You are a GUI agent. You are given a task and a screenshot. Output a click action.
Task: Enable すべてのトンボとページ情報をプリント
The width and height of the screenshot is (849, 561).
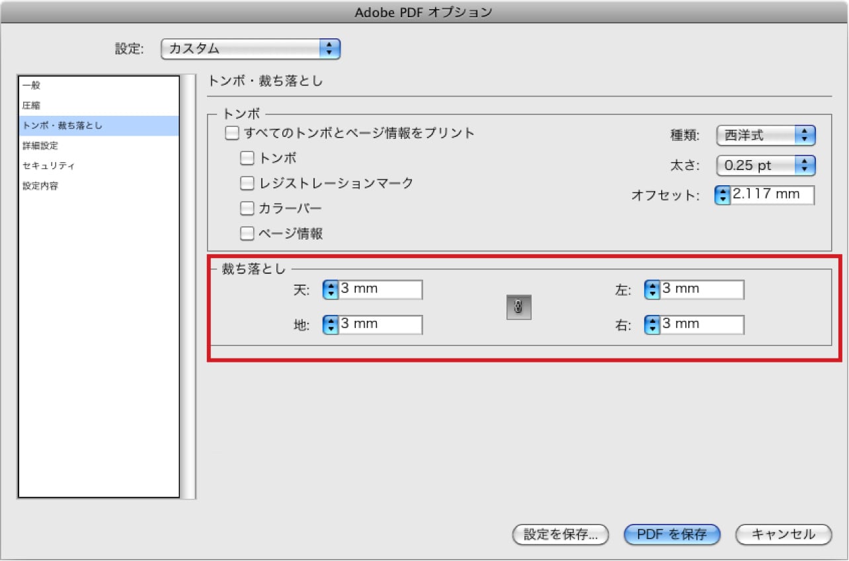(232, 133)
